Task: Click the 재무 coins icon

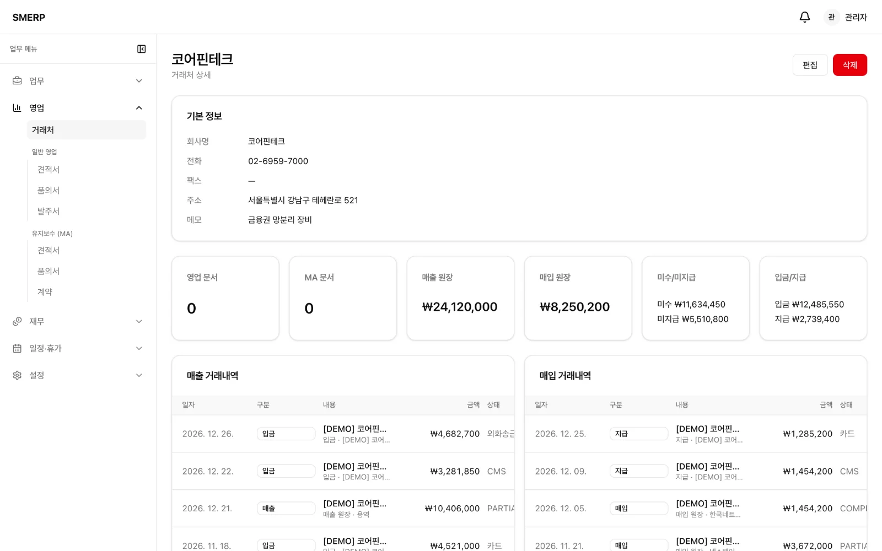Action: [x=17, y=321]
